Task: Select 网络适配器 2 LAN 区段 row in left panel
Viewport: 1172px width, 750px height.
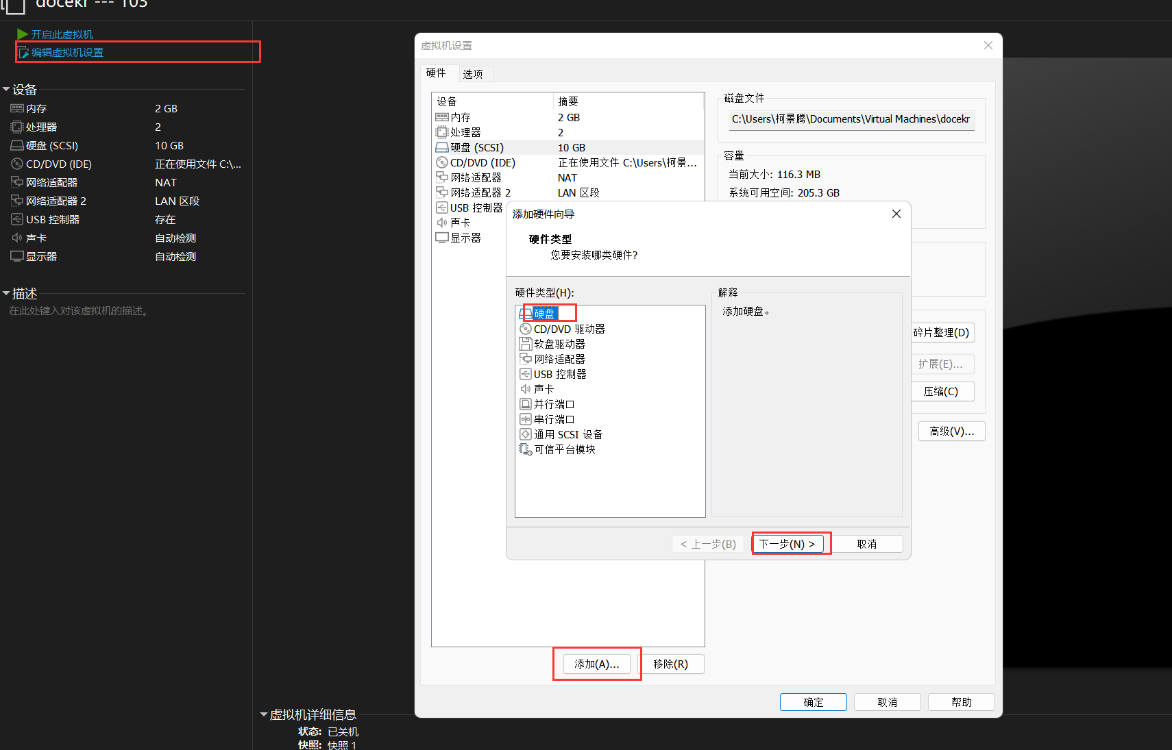Action: (127, 201)
